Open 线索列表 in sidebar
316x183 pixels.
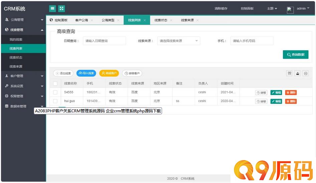(x=23, y=48)
